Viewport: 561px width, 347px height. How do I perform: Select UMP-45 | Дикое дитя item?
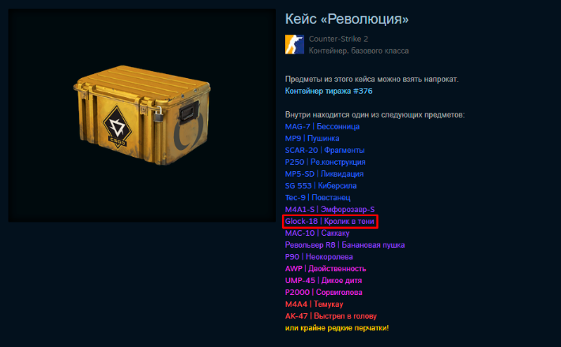pos(323,280)
